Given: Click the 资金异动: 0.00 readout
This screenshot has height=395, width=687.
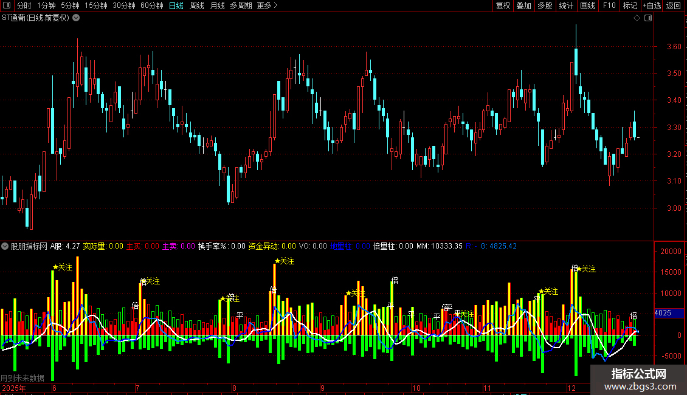Looking at the screenshot, I should click(x=272, y=246).
